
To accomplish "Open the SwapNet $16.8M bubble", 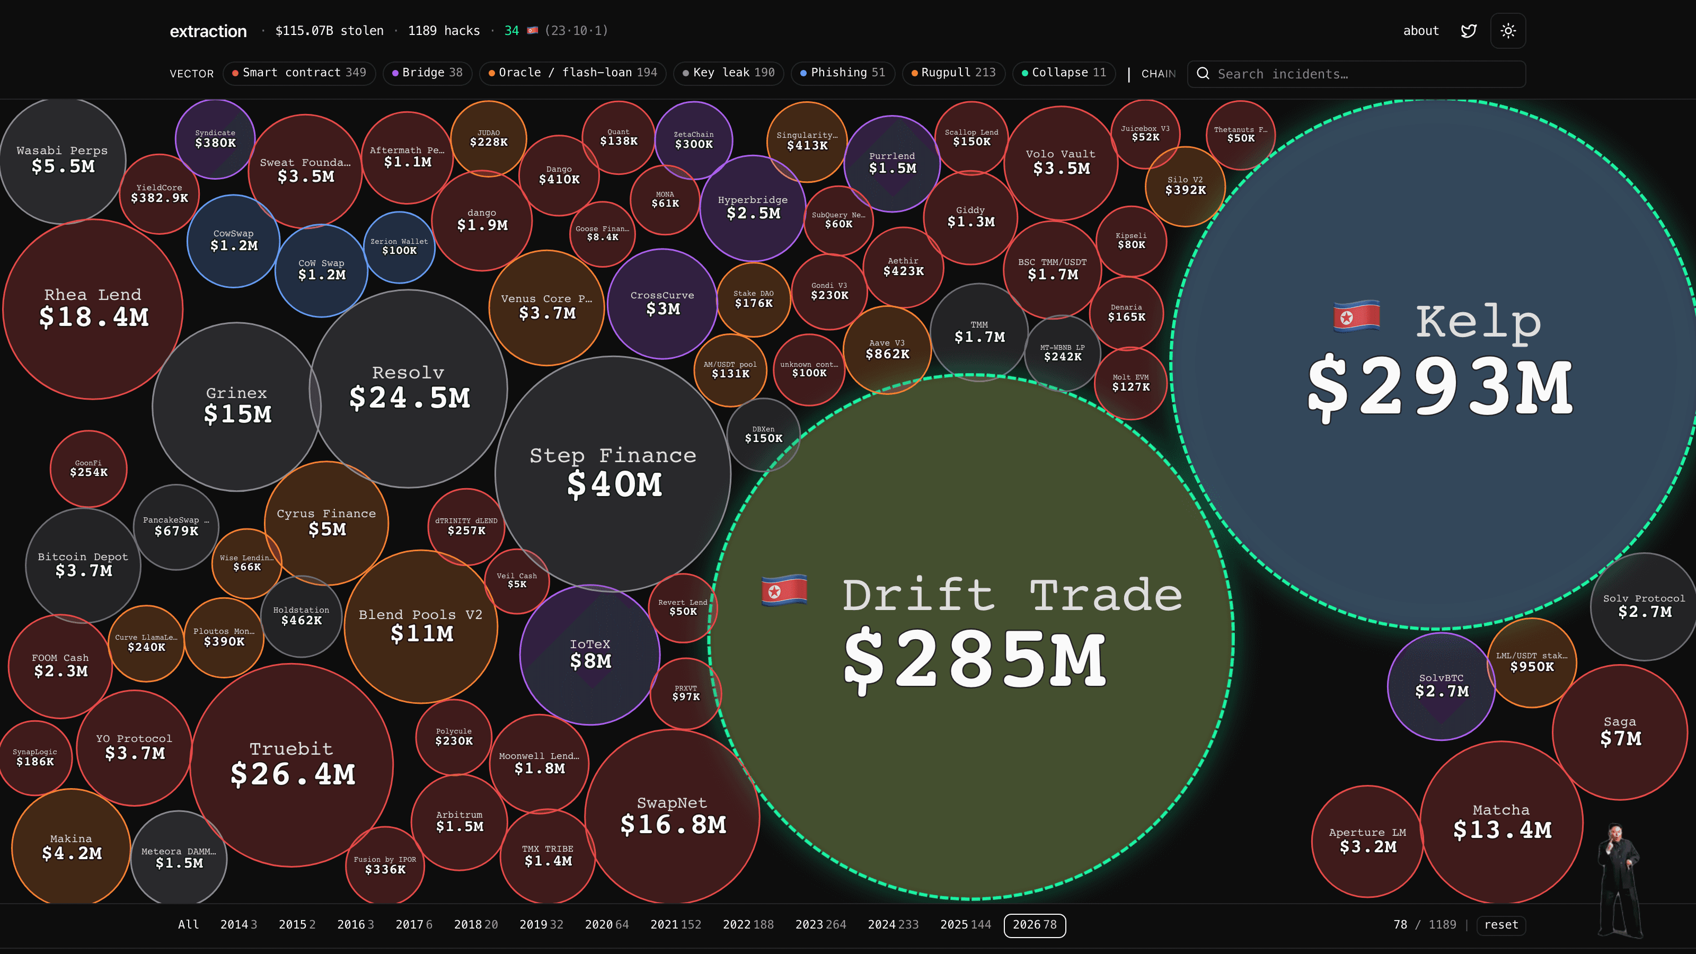I will [x=672, y=816].
